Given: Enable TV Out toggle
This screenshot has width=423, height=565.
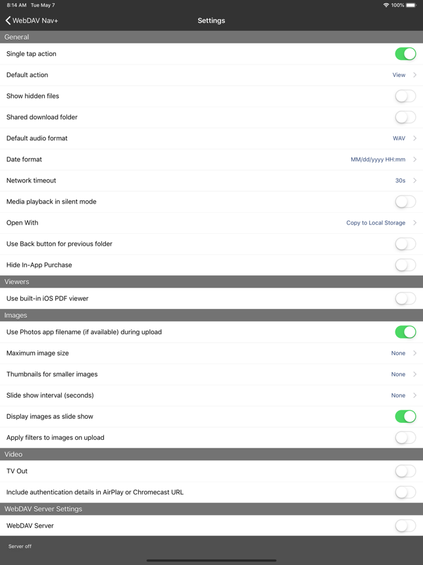Looking at the screenshot, I should pyautogui.click(x=405, y=471).
